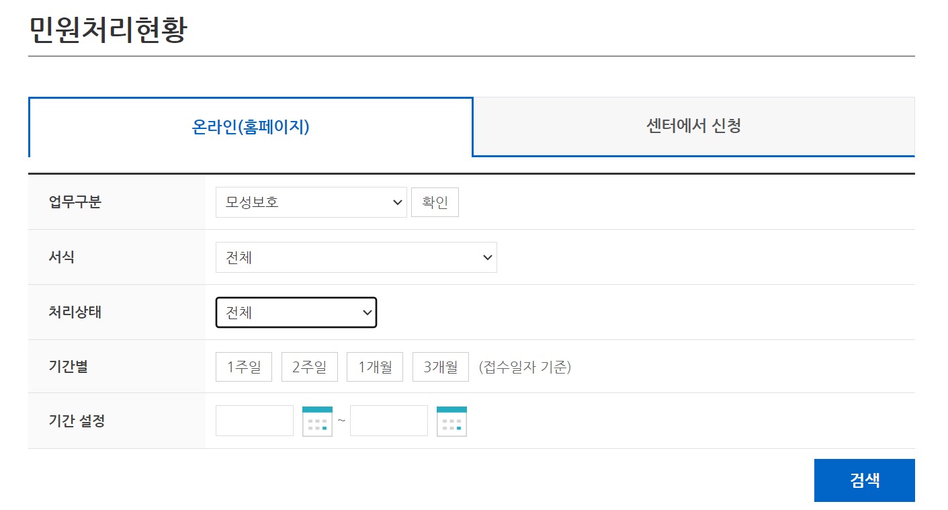Open the 업무구분 dropdown showing 모성보호
The width and height of the screenshot is (948, 510).
point(310,202)
